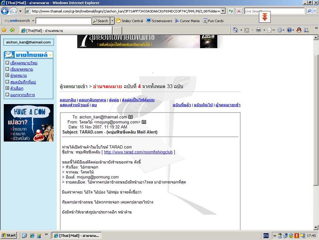This screenshot has height=240, width=319.
Task: Stop loading with the red X icon
Action: coord(239,11)
